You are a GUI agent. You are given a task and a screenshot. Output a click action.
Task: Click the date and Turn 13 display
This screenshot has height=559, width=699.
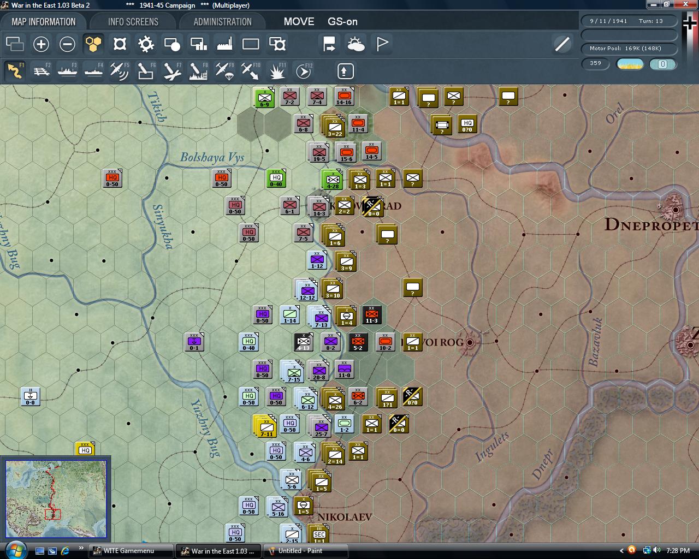click(x=630, y=21)
